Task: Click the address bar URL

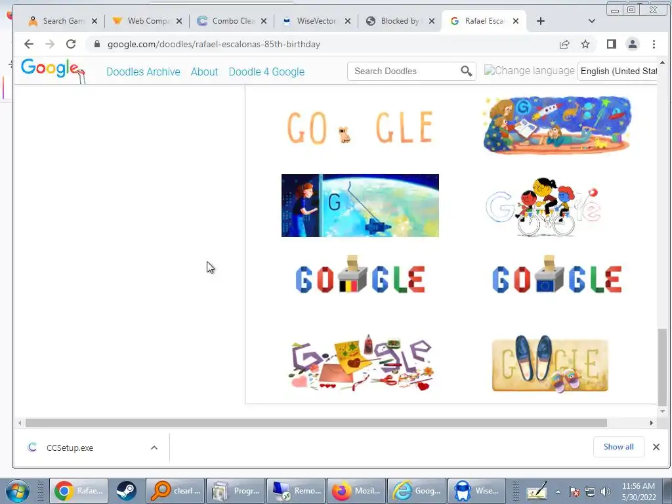Action: [214, 44]
